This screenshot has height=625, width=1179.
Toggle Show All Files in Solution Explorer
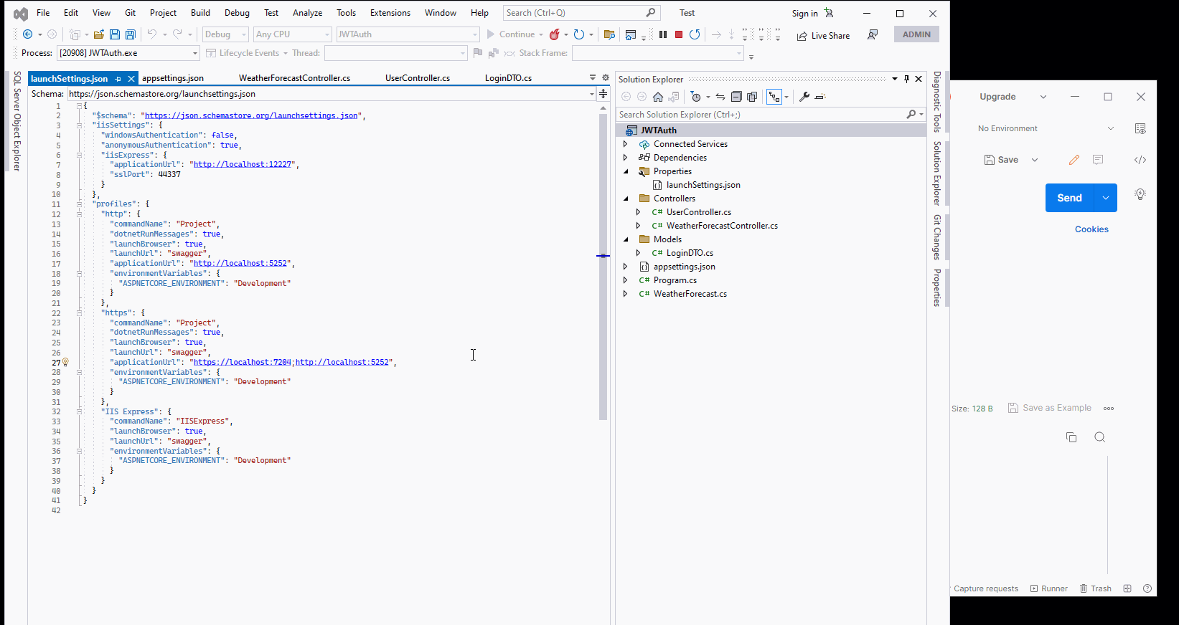tap(752, 97)
